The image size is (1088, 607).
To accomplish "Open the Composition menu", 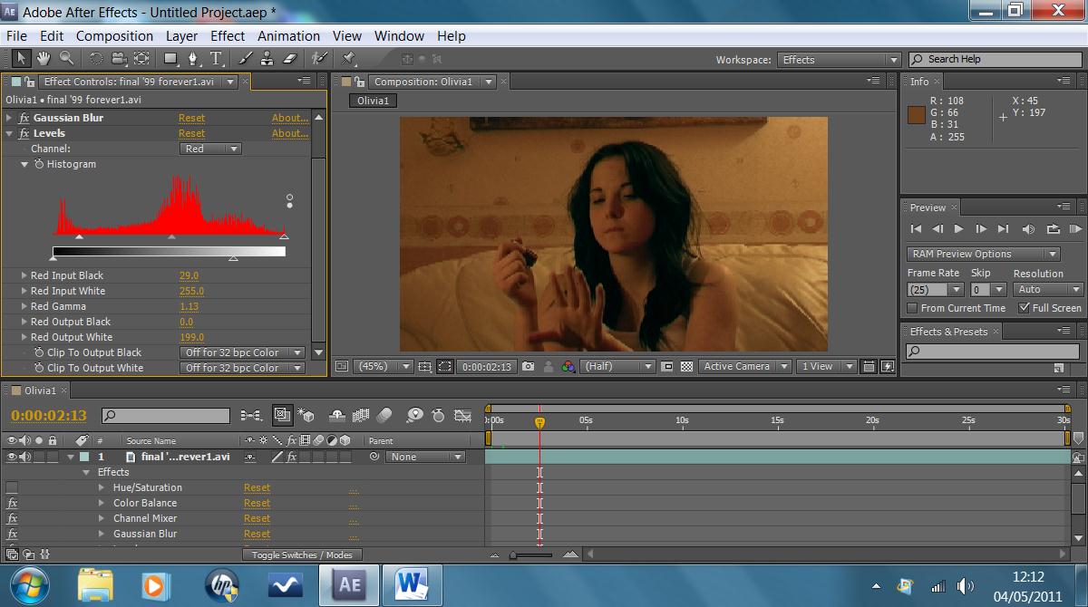I will pos(114,36).
